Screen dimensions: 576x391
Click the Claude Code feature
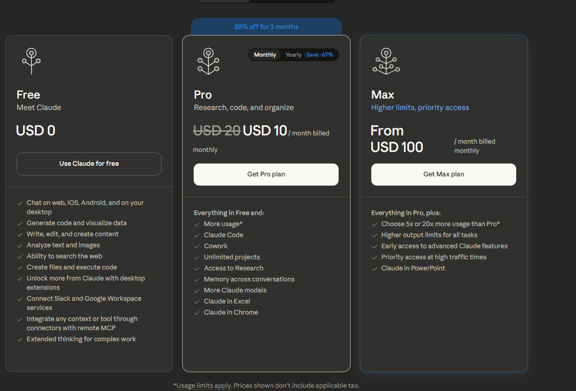click(224, 235)
